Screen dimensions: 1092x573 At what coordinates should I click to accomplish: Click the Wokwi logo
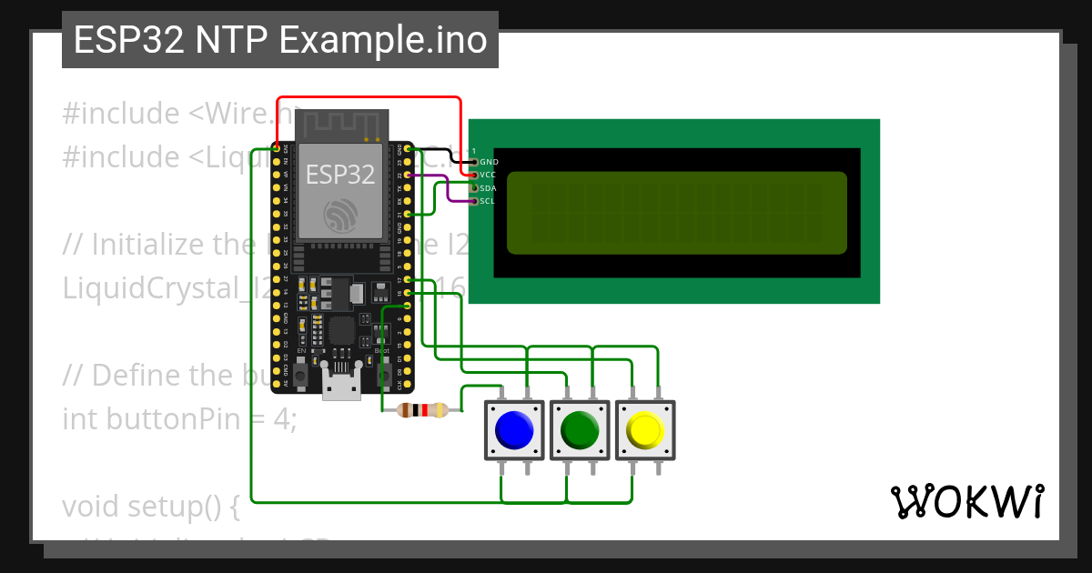point(968,501)
